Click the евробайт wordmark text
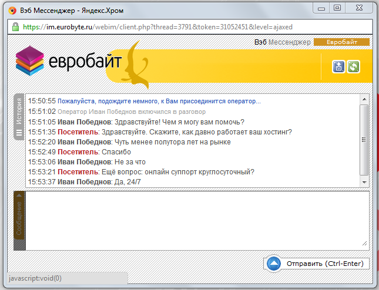This screenshot has width=379, height=290. pyautogui.click(x=85, y=61)
